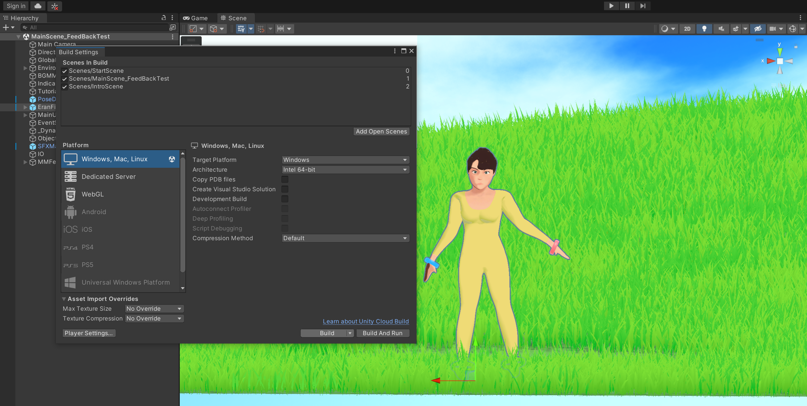Click the scene gizmos globe icon
This screenshot has width=807, height=406.
pyautogui.click(x=792, y=29)
